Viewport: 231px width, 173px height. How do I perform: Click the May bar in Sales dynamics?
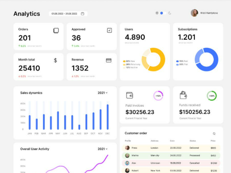pyautogui.click(x=58, y=121)
